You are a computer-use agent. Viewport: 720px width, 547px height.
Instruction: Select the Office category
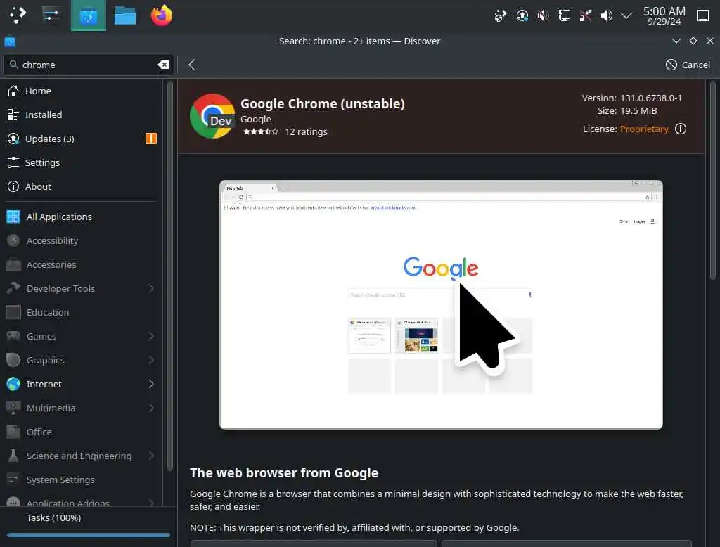82,432
